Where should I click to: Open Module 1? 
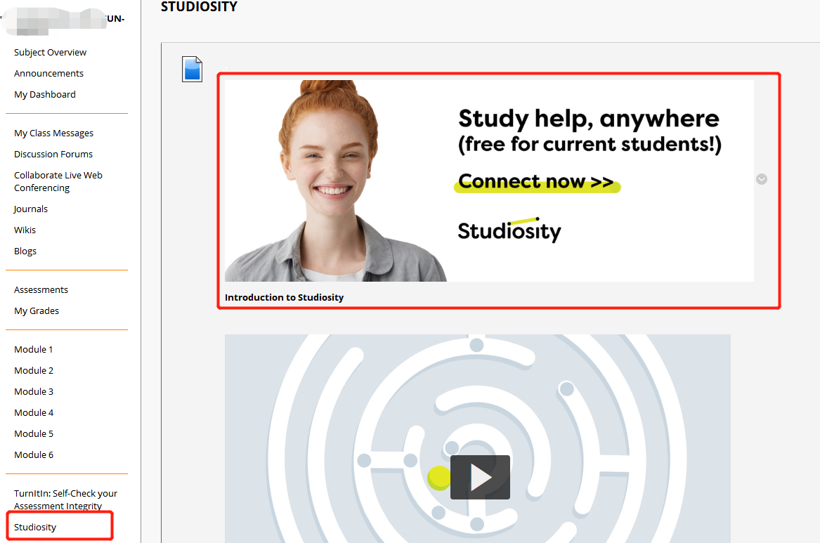(x=34, y=350)
